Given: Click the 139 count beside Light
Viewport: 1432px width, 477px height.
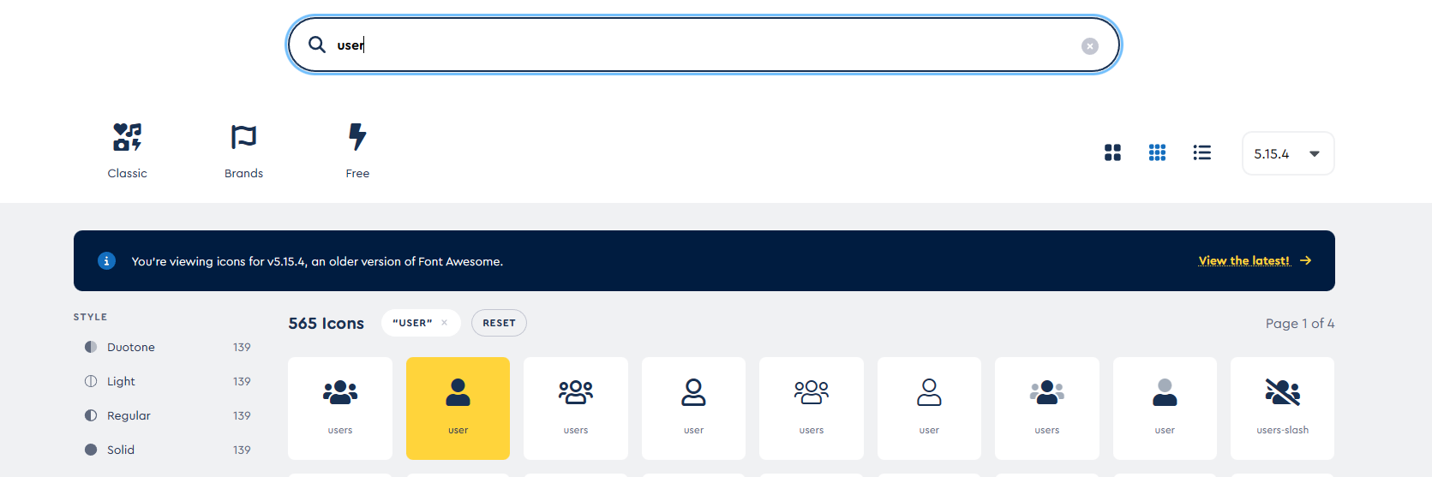Looking at the screenshot, I should pyautogui.click(x=242, y=381).
